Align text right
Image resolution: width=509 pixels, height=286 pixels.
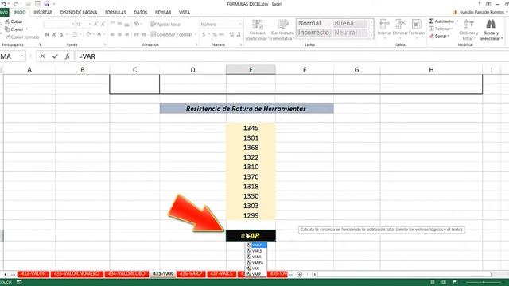pyautogui.click(x=126, y=34)
